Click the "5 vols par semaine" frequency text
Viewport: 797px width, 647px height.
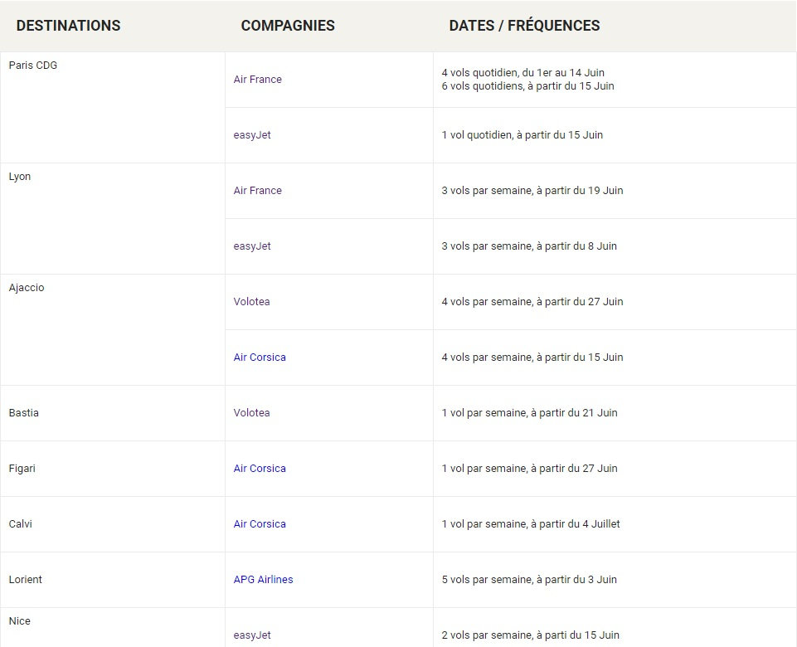click(486, 580)
